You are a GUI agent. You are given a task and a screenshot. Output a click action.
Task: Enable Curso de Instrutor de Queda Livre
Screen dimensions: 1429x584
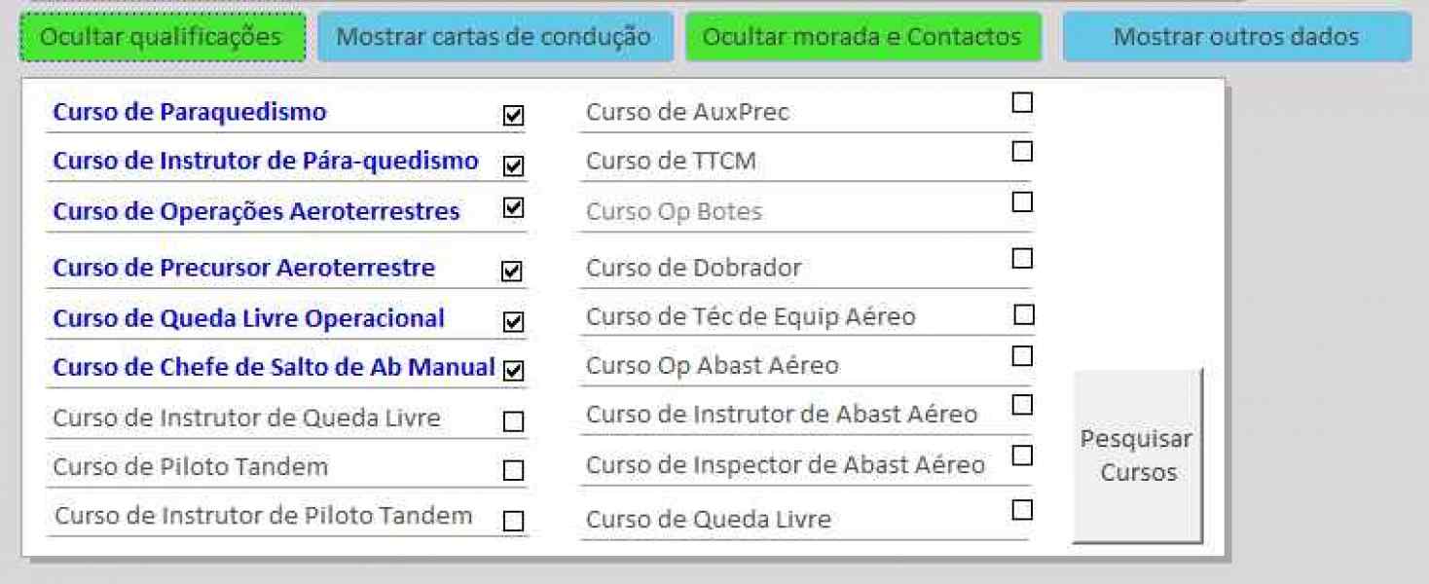pos(513,421)
